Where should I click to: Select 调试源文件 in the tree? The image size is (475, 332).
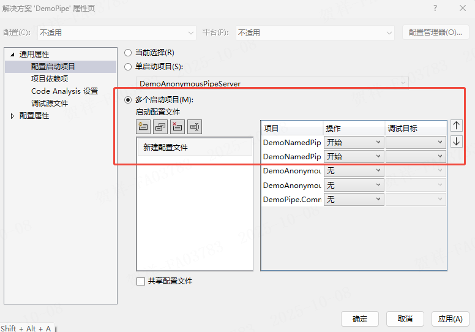coord(50,104)
